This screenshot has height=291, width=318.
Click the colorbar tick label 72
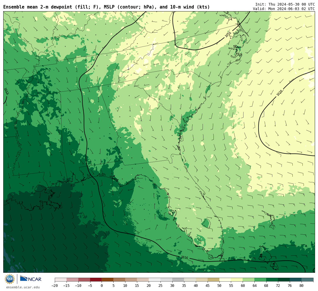pos(278,286)
